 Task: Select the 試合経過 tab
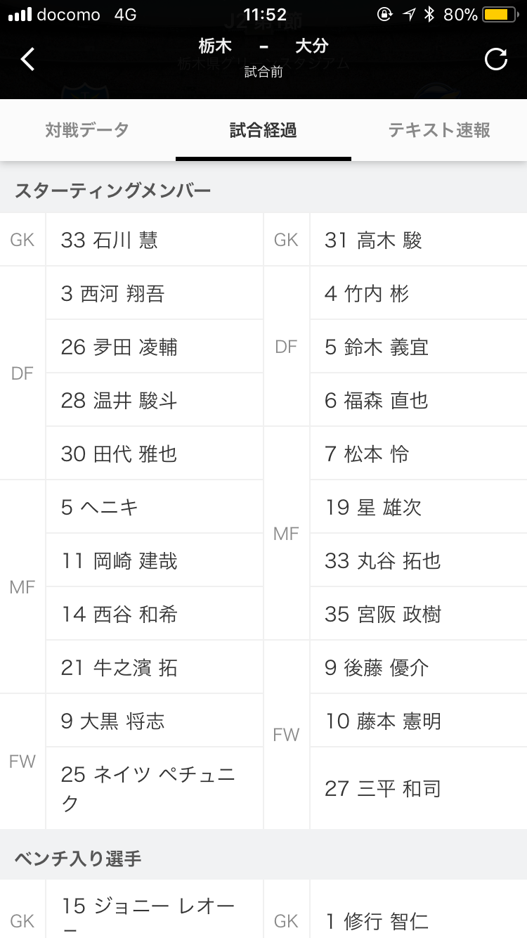point(263,130)
